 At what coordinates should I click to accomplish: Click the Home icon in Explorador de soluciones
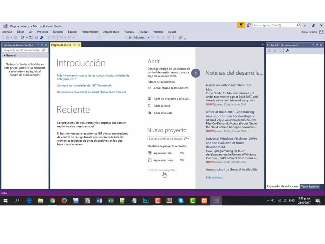(280, 51)
